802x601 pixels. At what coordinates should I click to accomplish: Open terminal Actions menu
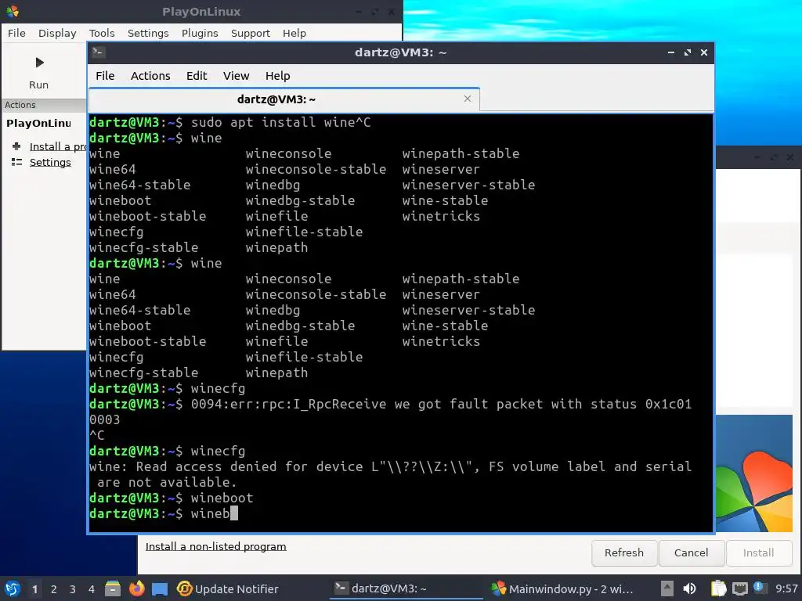[x=150, y=76]
